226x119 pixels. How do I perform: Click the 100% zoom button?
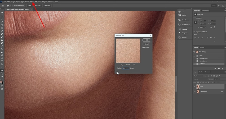tap(30, 6)
